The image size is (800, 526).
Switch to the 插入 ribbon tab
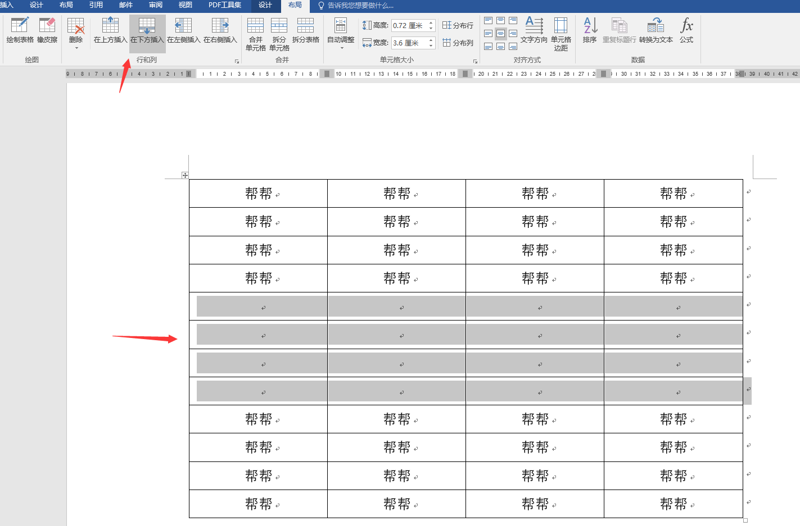click(7, 5)
